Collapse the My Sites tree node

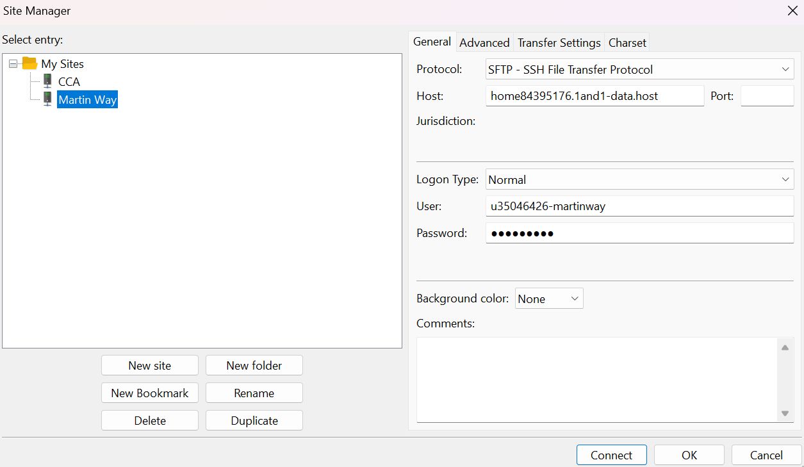13,64
